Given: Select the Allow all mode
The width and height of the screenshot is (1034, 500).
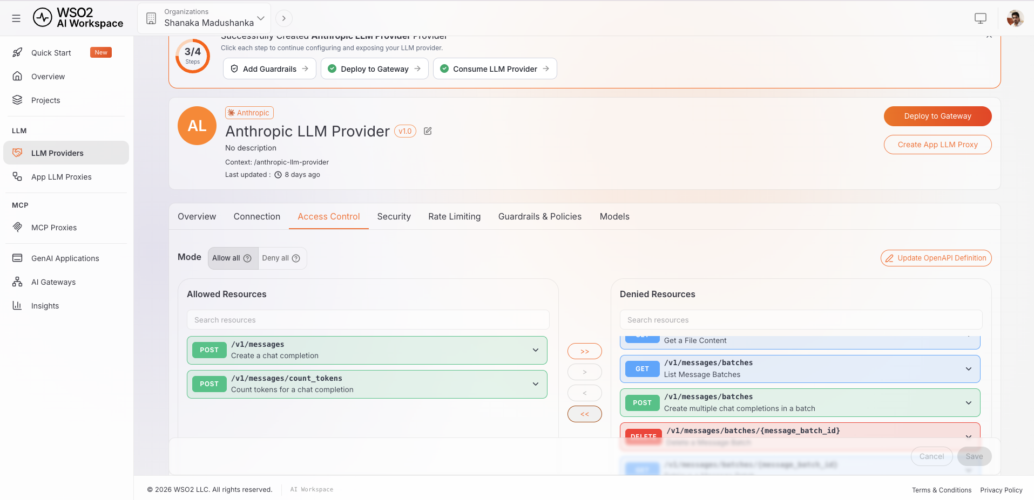Looking at the screenshot, I should pyautogui.click(x=232, y=258).
